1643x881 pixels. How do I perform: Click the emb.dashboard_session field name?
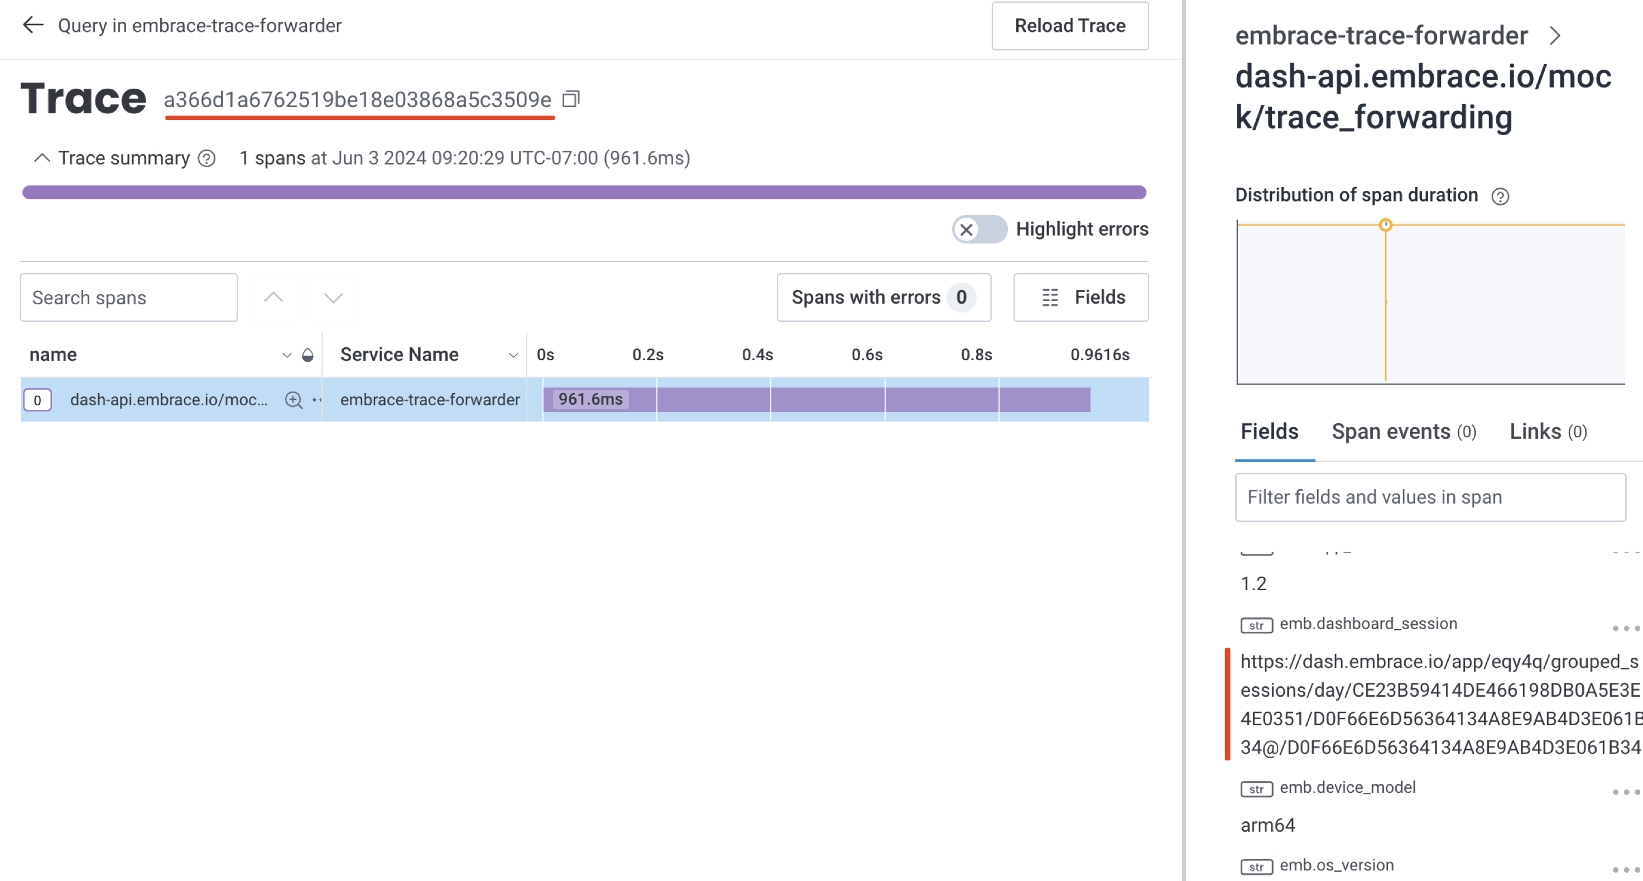click(x=1368, y=623)
